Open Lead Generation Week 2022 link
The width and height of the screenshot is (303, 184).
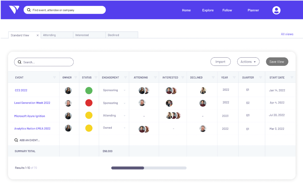32,103
